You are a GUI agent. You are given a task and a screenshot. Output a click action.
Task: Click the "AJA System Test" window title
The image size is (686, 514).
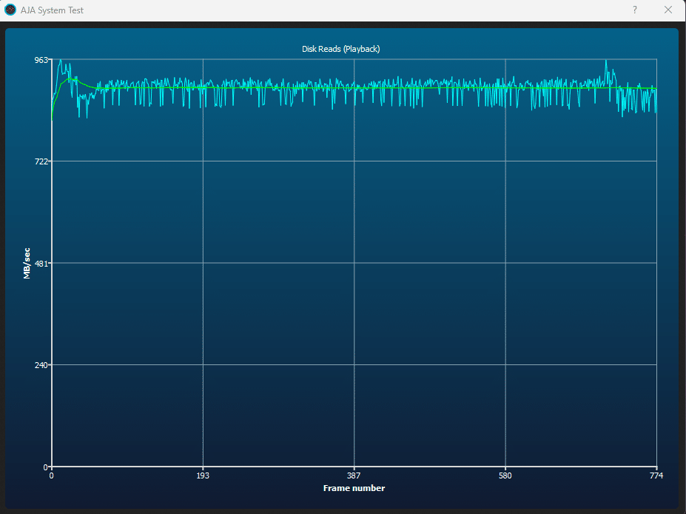(x=52, y=10)
